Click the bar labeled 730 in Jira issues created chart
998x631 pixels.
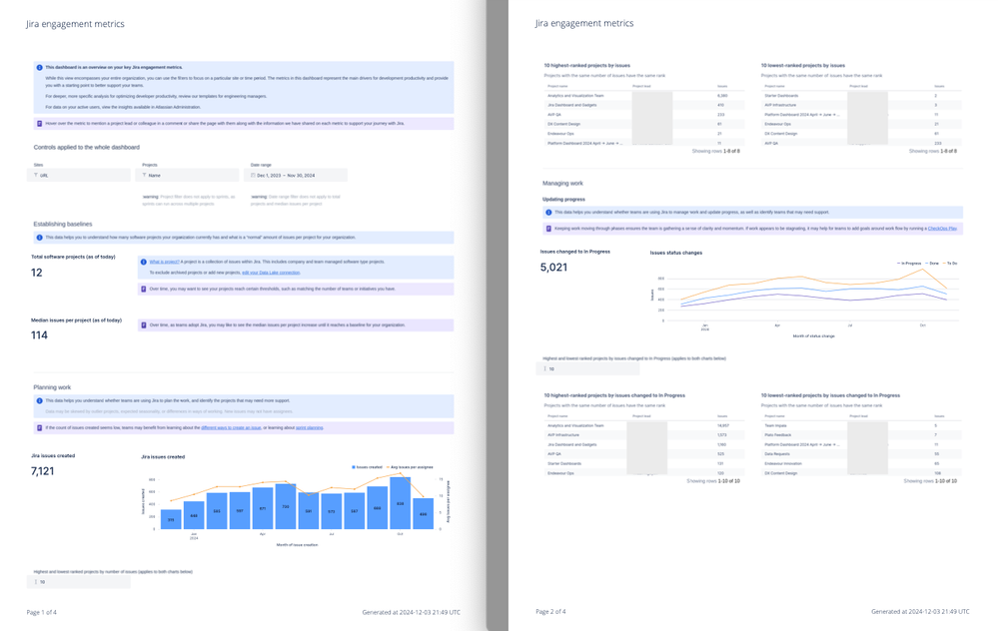click(286, 506)
